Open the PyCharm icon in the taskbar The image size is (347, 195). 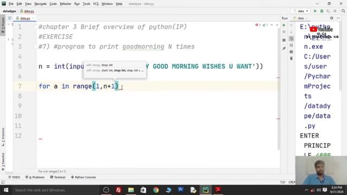point(205,190)
